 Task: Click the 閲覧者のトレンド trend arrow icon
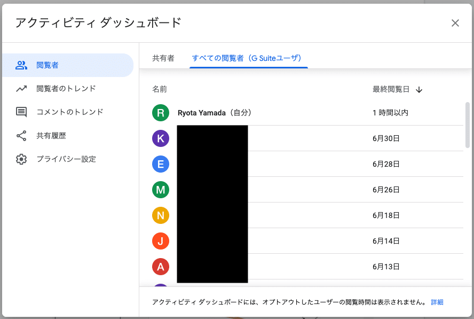[x=21, y=89]
